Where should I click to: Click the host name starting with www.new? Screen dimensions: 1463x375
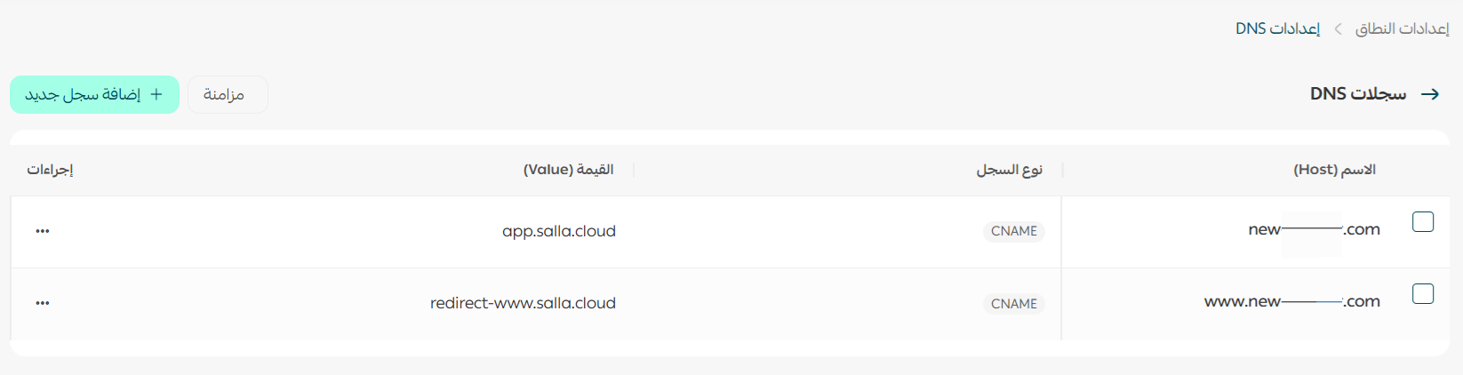1291,302
